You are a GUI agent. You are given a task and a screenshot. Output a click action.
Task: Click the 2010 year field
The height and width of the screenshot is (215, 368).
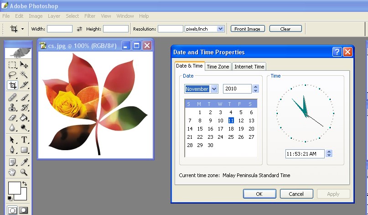tap(237, 89)
